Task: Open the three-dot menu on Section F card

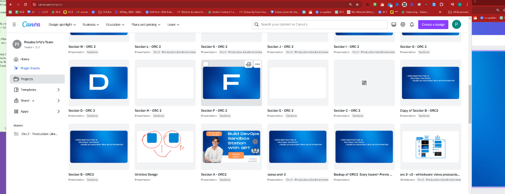Action: pos(257,65)
